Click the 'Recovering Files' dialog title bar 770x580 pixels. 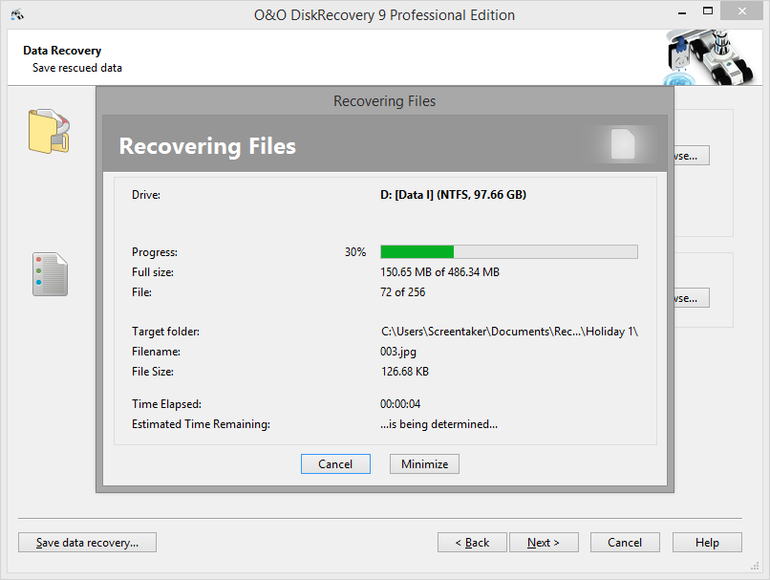pyautogui.click(x=384, y=100)
